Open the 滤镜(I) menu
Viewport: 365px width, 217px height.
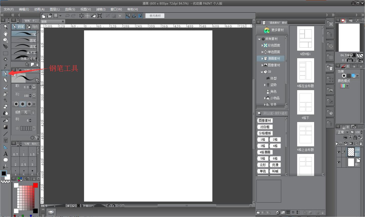[x=101, y=9]
